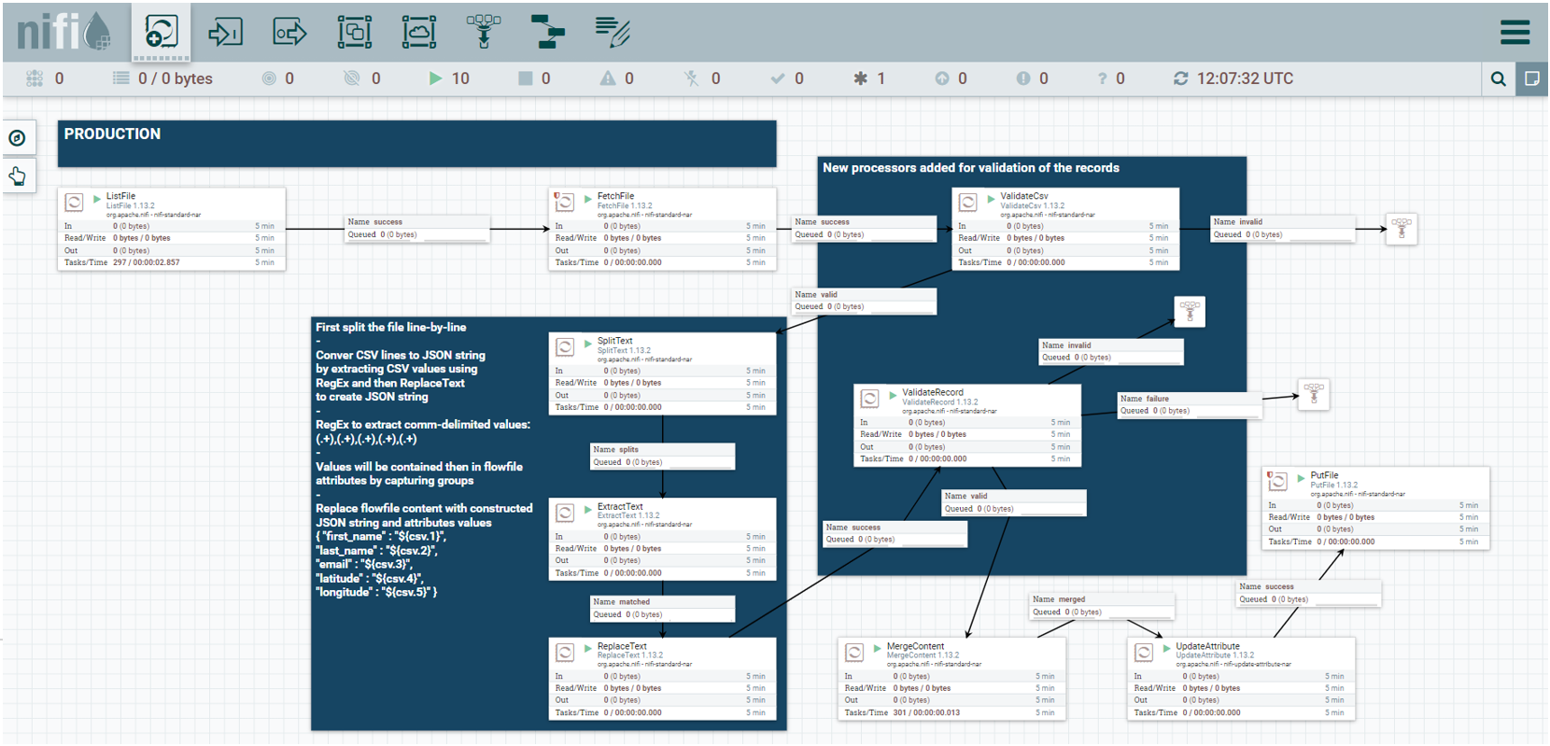Click the funnel above ValidateRecord invalid connection
The height and width of the screenshot is (746, 1550).
coord(1189,311)
